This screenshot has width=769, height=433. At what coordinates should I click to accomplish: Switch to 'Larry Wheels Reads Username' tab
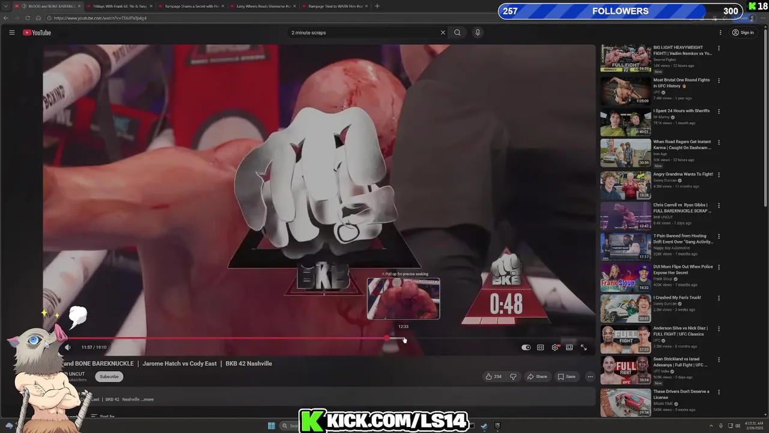(263, 6)
